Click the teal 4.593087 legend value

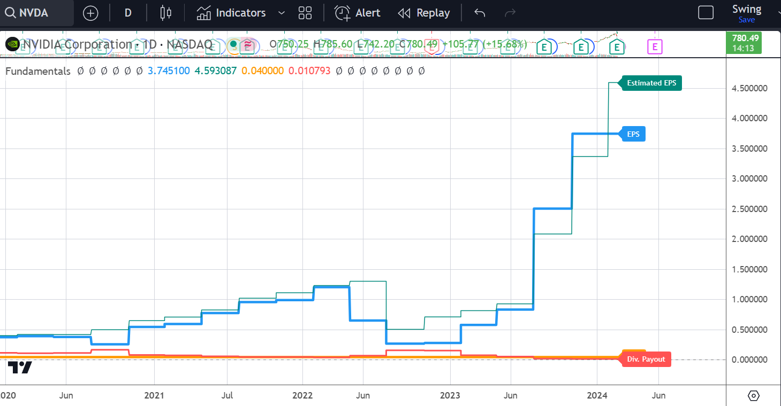(215, 71)
